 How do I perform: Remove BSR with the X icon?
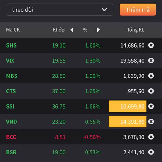[151, 152]
